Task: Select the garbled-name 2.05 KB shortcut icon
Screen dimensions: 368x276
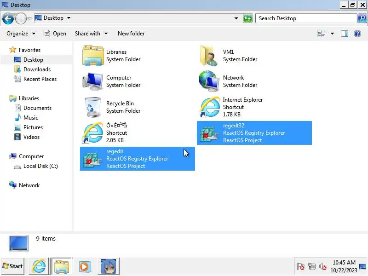Action: pos(93,133)
